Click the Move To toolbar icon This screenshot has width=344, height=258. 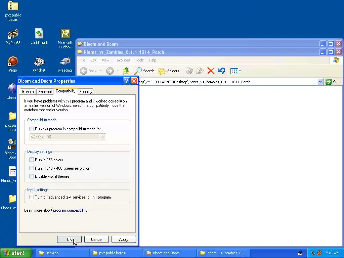pos(189,71)
